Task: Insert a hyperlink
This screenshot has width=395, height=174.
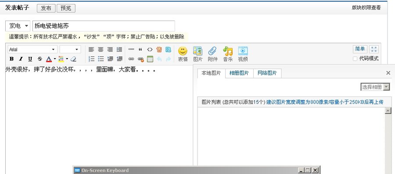Action: pyautogui.click(x=131, y=59)
